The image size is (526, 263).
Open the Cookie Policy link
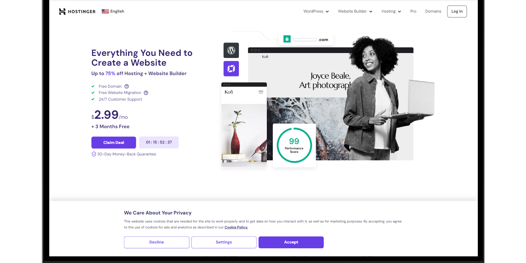236,227
